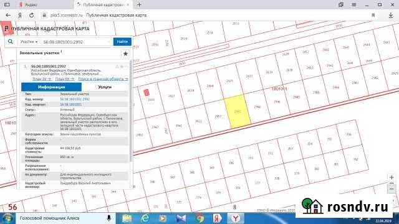Bookmark this page in address bar

373,15
